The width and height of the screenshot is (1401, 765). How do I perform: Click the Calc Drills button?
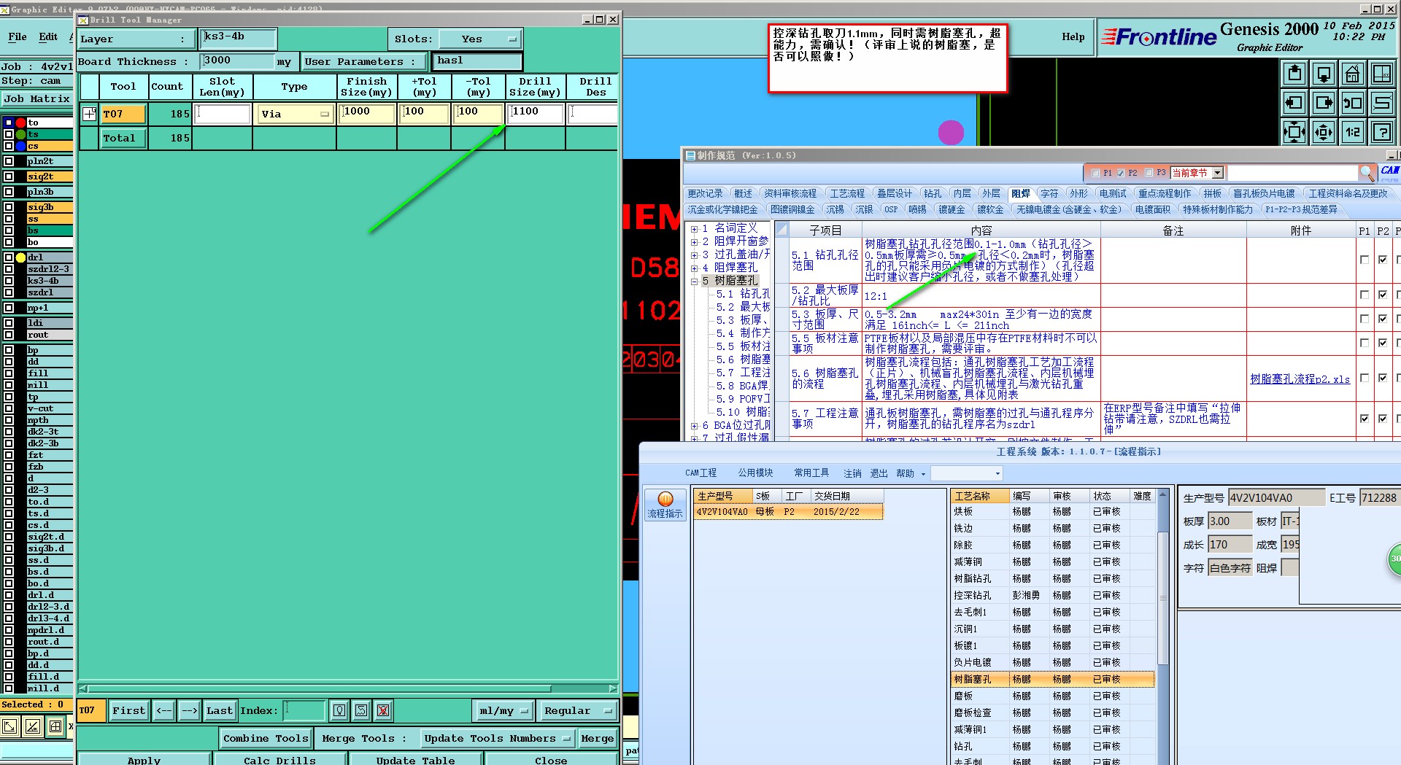pos(279,759)
